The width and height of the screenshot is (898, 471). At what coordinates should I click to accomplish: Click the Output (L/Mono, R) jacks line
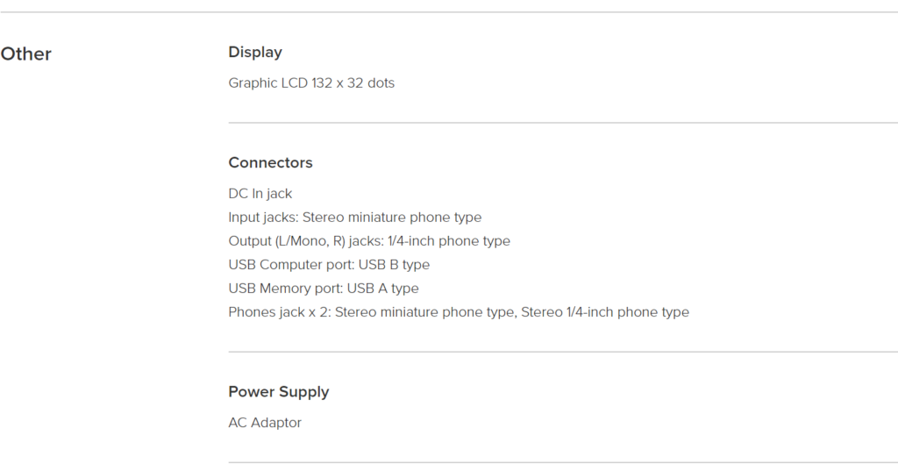pyautogui.click(x=369, y=241)
